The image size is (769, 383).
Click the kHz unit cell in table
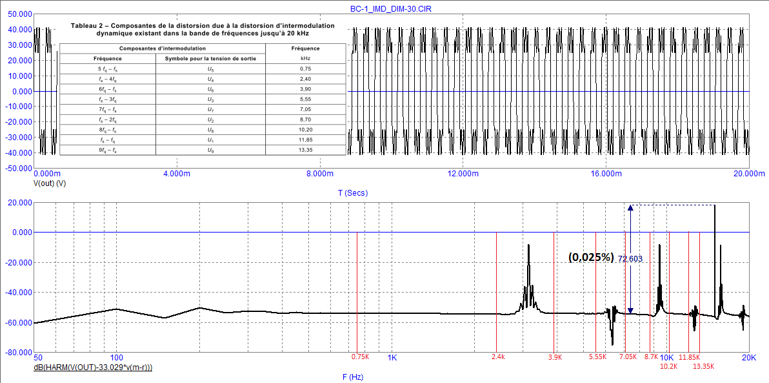click(x=305, y=58)
